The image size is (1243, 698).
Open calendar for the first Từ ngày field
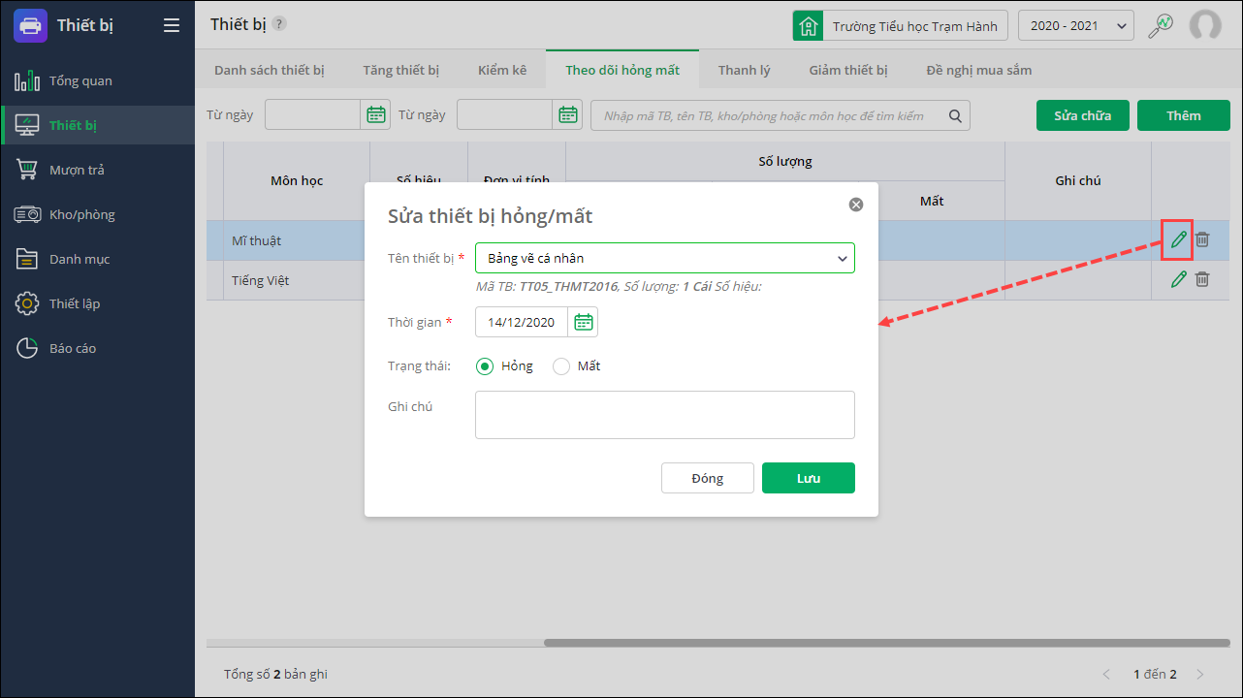tap(376, 115)
